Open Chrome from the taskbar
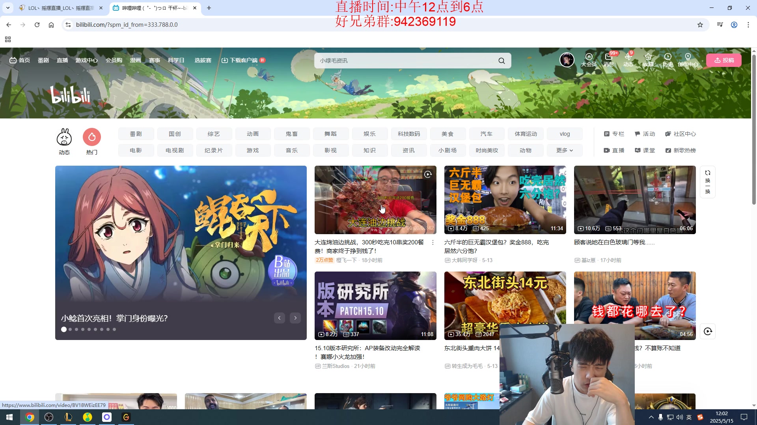The width and height of the screenshot is (757, 425). [30, 417]
